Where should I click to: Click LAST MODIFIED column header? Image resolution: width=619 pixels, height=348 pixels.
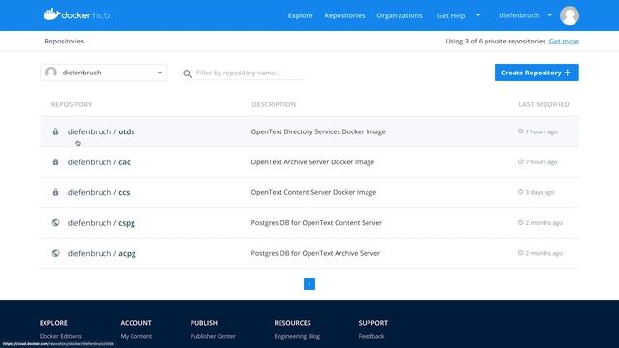coord(544,104)
